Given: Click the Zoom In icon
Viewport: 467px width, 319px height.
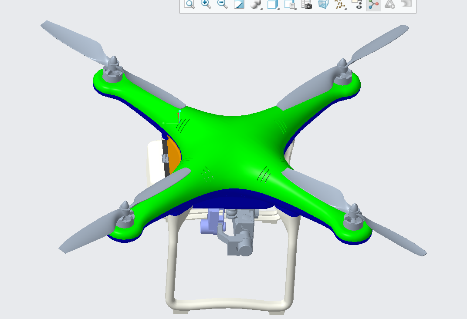Looking at the screenshot, I should [x=206, y=4].
